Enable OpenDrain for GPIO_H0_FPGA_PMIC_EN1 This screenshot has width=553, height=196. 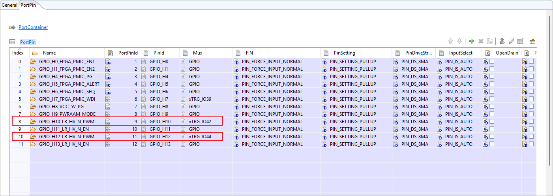492,61
